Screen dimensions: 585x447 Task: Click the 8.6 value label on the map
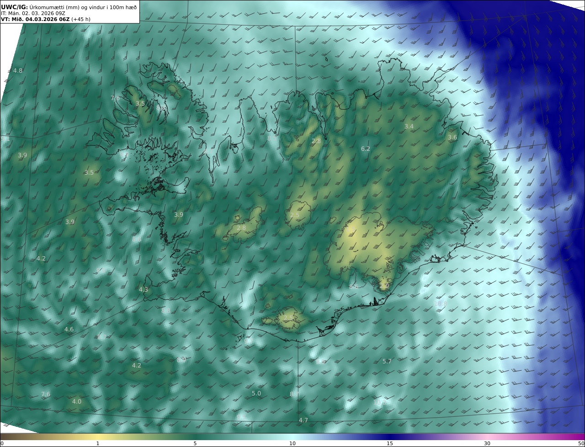coord(354,287)
